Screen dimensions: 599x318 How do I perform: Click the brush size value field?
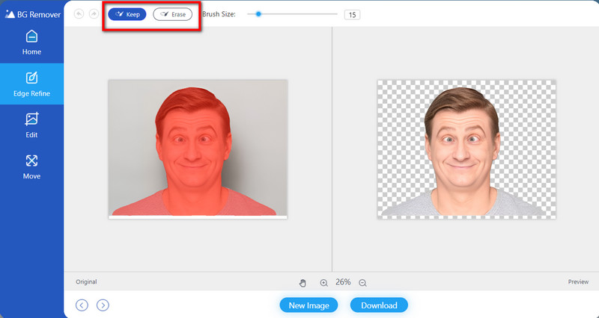(351, 14)
